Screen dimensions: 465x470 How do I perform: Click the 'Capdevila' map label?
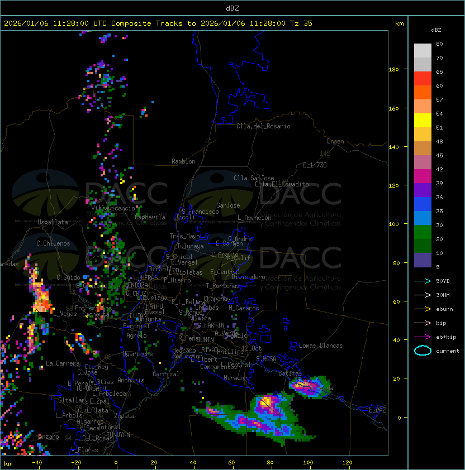(x=150, y=217)
